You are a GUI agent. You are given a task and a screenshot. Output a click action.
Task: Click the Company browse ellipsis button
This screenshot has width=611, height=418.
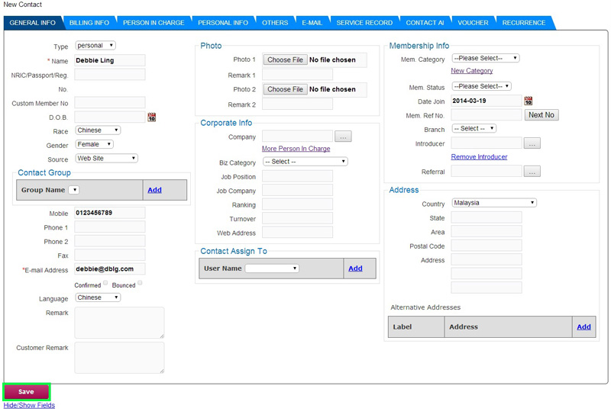(x=343, y=137)
